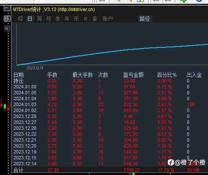This screenshot has height=175, width=208.
Task: Switch to the 综 summary tab
Action: (x=20, y=19)
